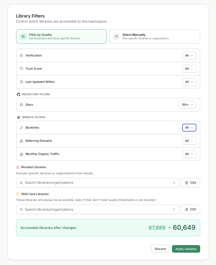
Task: Click the Verification checkmark icon
Action: point(21,55)
